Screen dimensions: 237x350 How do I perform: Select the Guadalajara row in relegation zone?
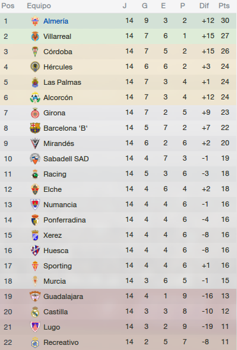(119, 296)
